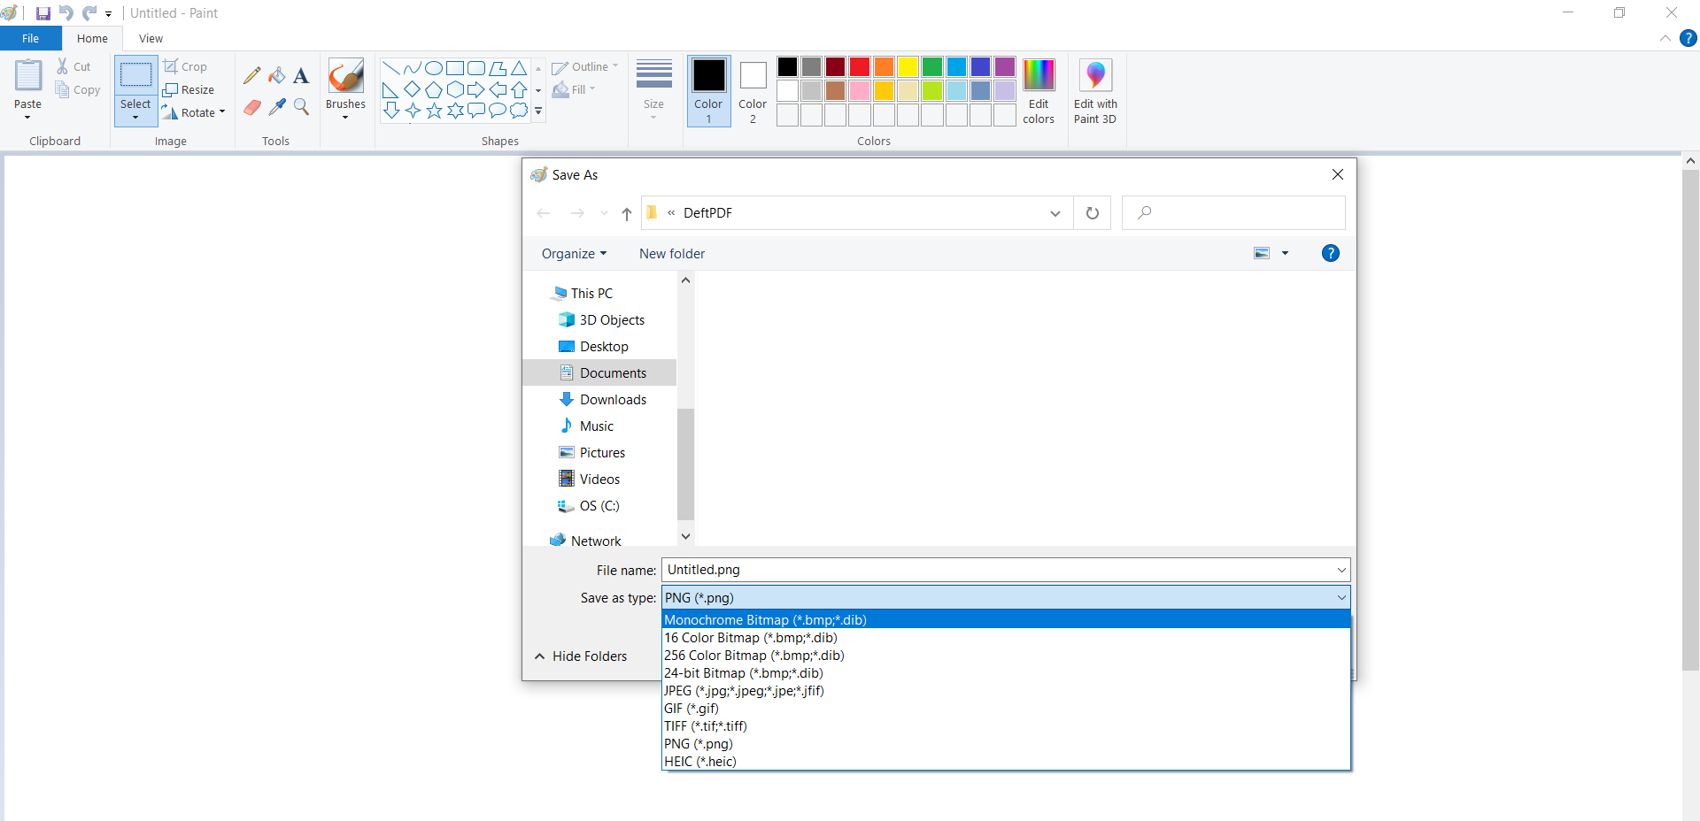
Task: Open the Resize tool
Action: coord(189,89)
